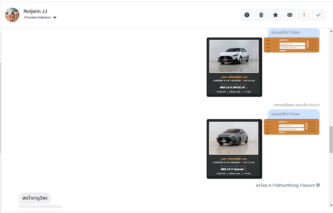Mark conversation as spam with exclamation circle icon
This screenshot has height=213, width=333.
(247, 15)
